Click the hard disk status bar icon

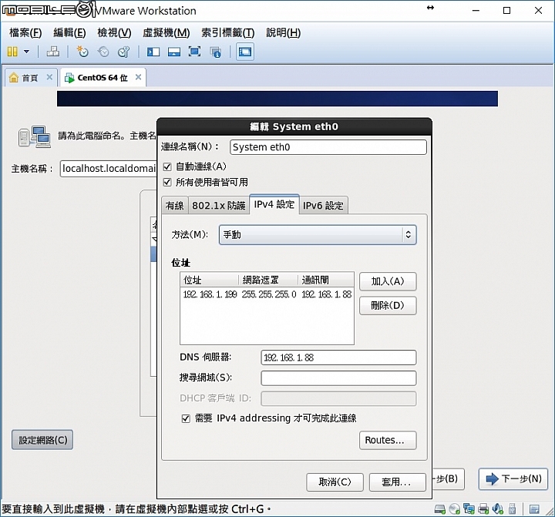[x=440, y=509]
